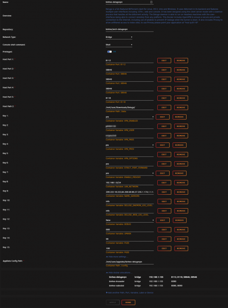
Task: Click binhex-delugevpn in docker allocations list
Action: click(118, 277)
